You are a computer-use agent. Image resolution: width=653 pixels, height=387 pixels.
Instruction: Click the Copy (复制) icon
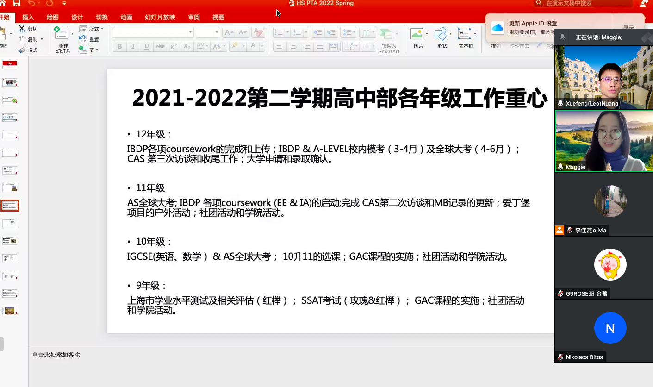pos(22,39)
